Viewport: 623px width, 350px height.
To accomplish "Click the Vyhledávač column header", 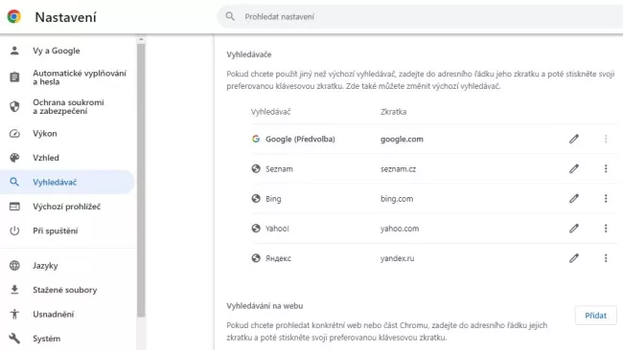I will pos(270,112).
